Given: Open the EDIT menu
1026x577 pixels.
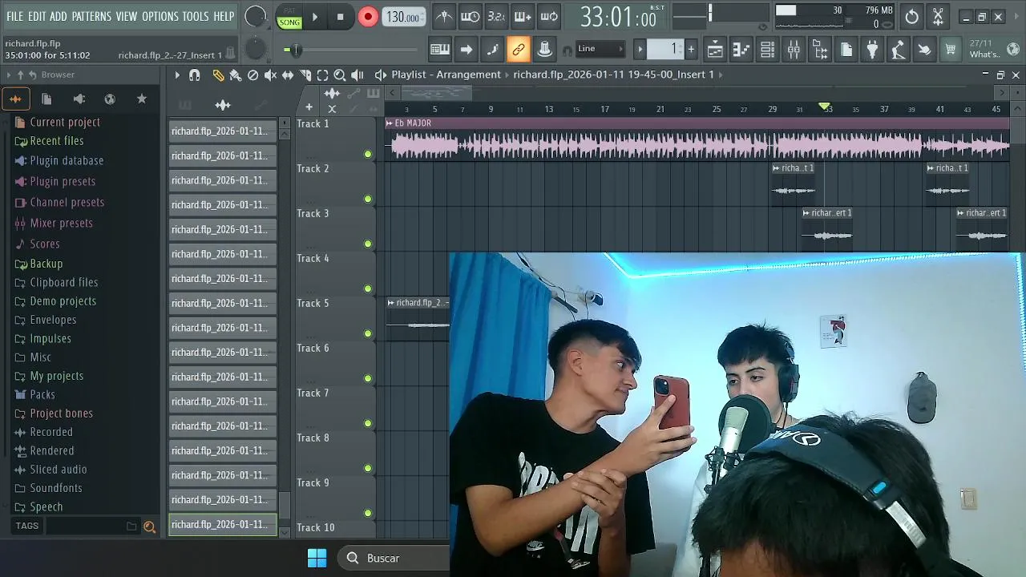Looking at the screenshot, I should click(37, 16).
